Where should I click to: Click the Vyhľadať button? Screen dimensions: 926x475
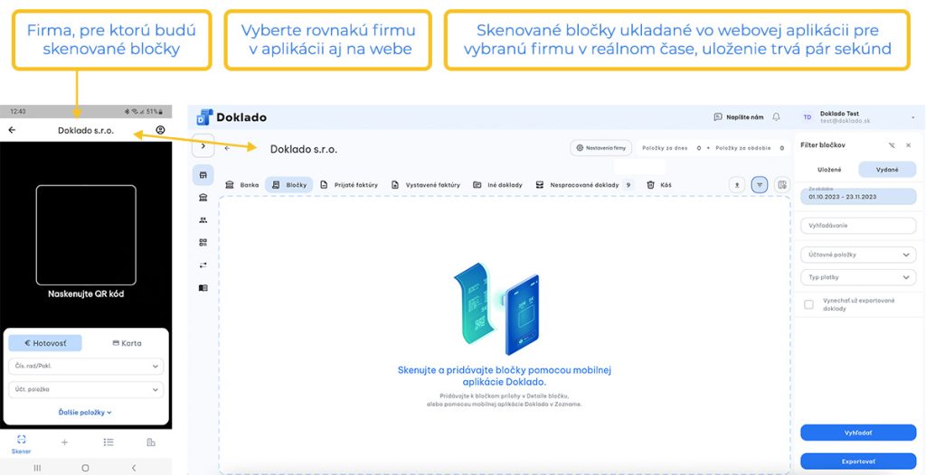tap(859, 433)
